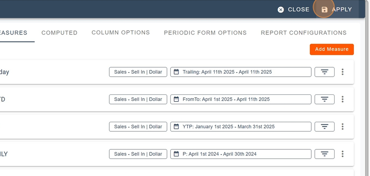Open date picker for P: April 2024
The height and width of the screenshot is (176, 370).
click(240, 154)
